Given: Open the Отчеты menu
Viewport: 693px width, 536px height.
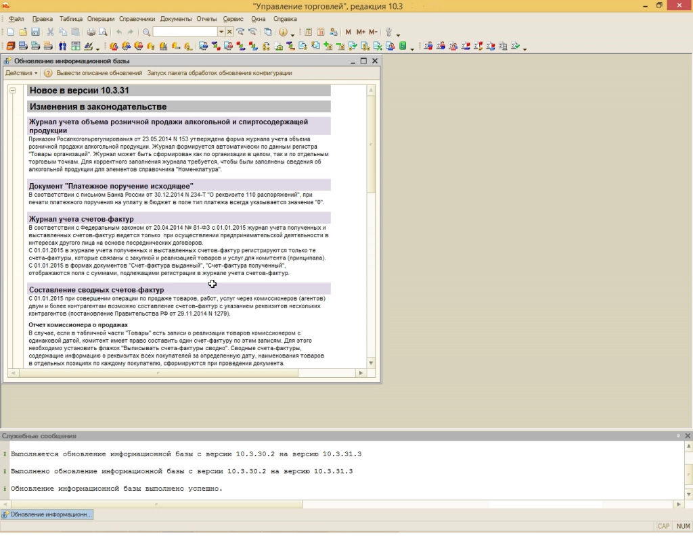Looking at the screenshot, I should [x=206, y=19].
